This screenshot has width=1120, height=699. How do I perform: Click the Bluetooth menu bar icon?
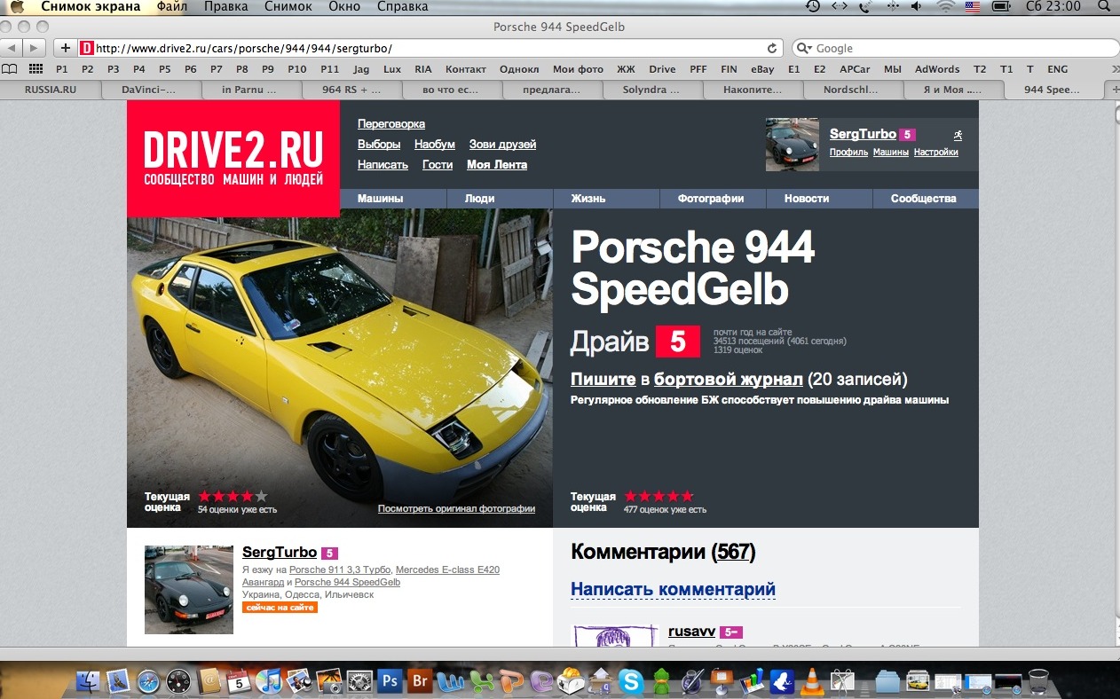tap(892, 6)
